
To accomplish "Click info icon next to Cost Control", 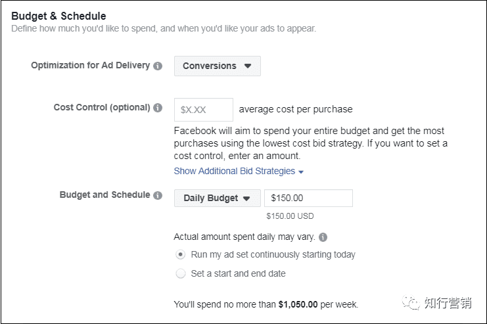I will click(x=158, y=108).
